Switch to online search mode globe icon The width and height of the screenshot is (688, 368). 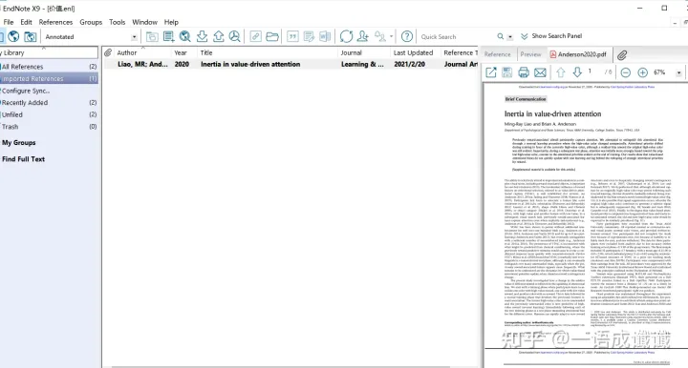coord(13,37)
